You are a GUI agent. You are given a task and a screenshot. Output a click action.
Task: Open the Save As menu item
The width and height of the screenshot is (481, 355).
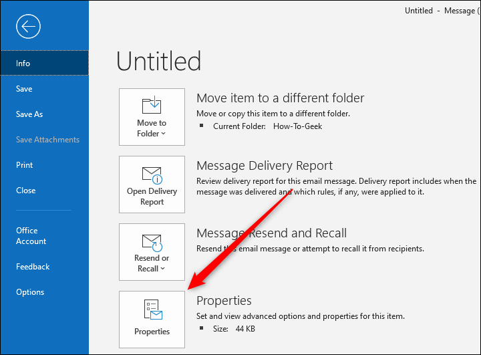(x=29, y=114)
